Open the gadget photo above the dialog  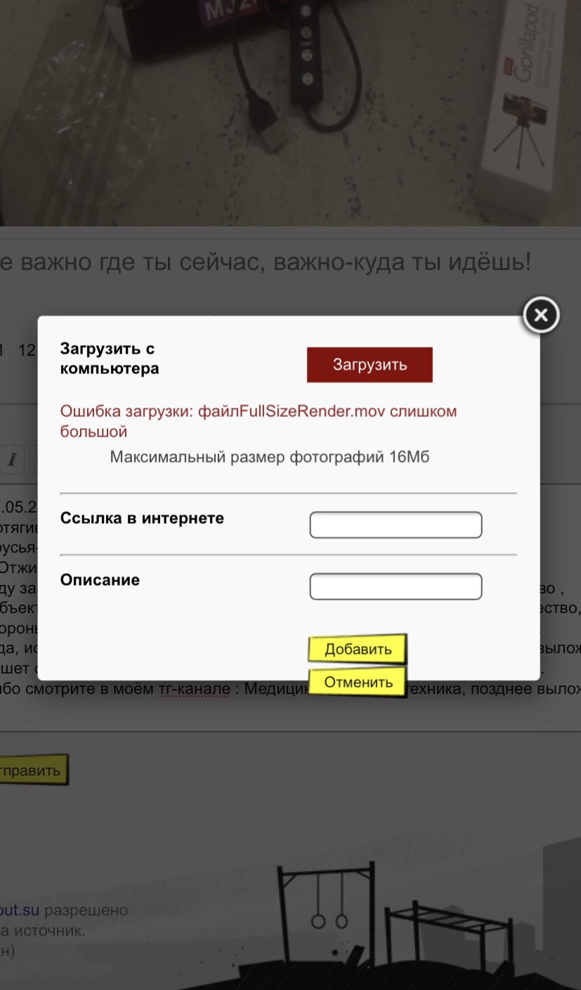click(290, 112)
